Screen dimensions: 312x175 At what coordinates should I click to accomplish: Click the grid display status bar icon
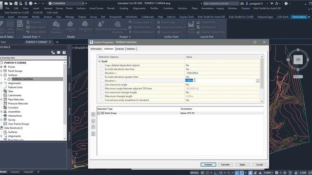coord(202,173)
